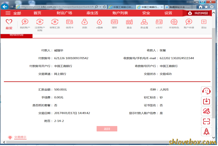Click the vertical scrollbar down arrow

(214, 138)
